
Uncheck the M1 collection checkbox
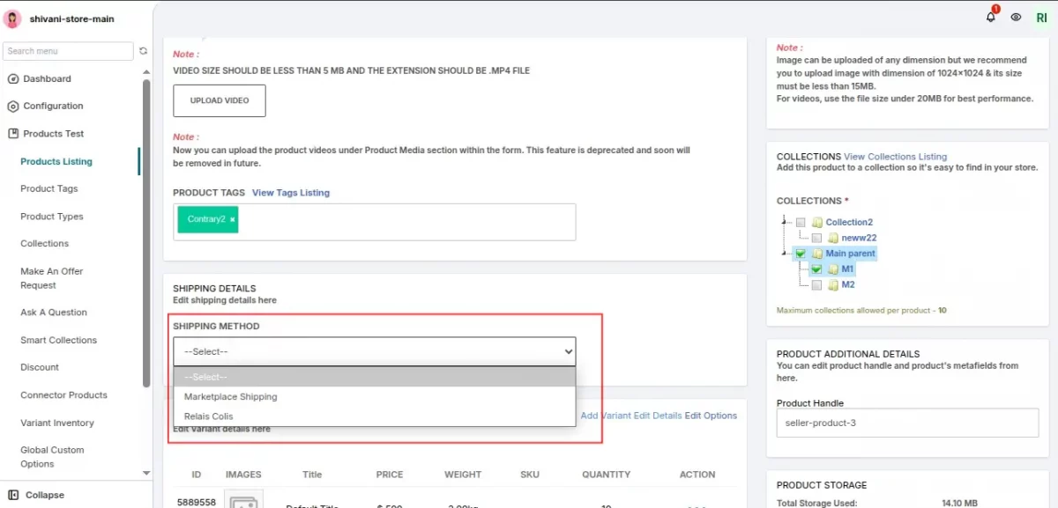tap(816, 269)
